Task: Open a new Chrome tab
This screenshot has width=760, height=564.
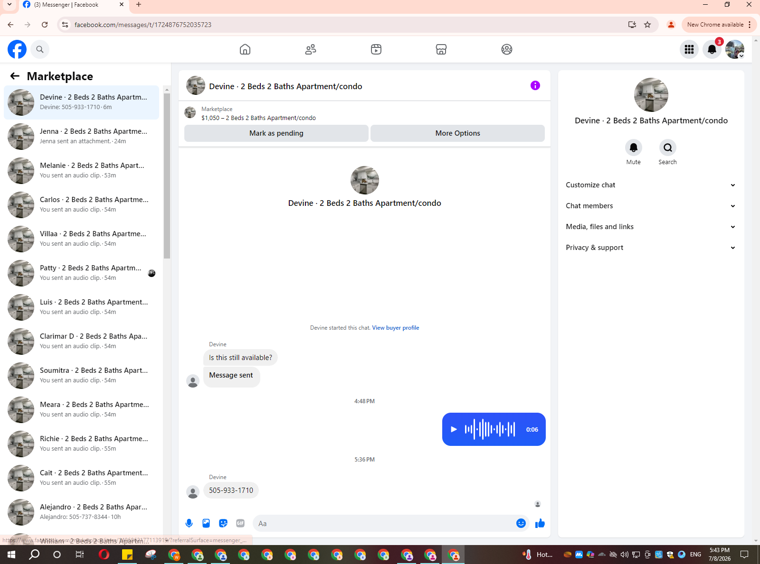Action: point(139,5)
